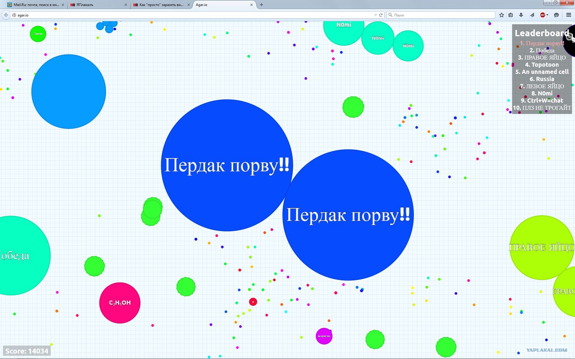Image resolution: width=575 pixels, height=359 pixels.
Task: Close the Agar.io tab
Action: coord(252,5)
